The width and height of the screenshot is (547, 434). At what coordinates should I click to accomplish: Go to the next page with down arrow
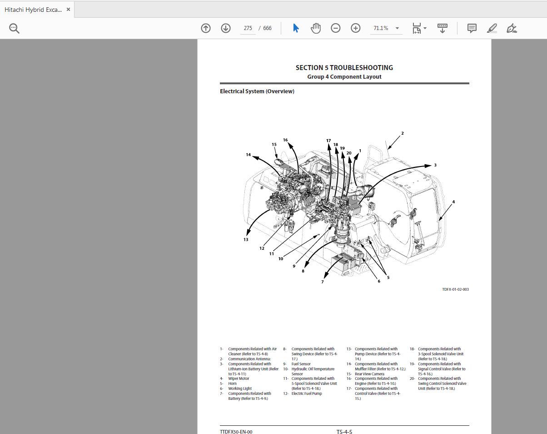point(225,28)
